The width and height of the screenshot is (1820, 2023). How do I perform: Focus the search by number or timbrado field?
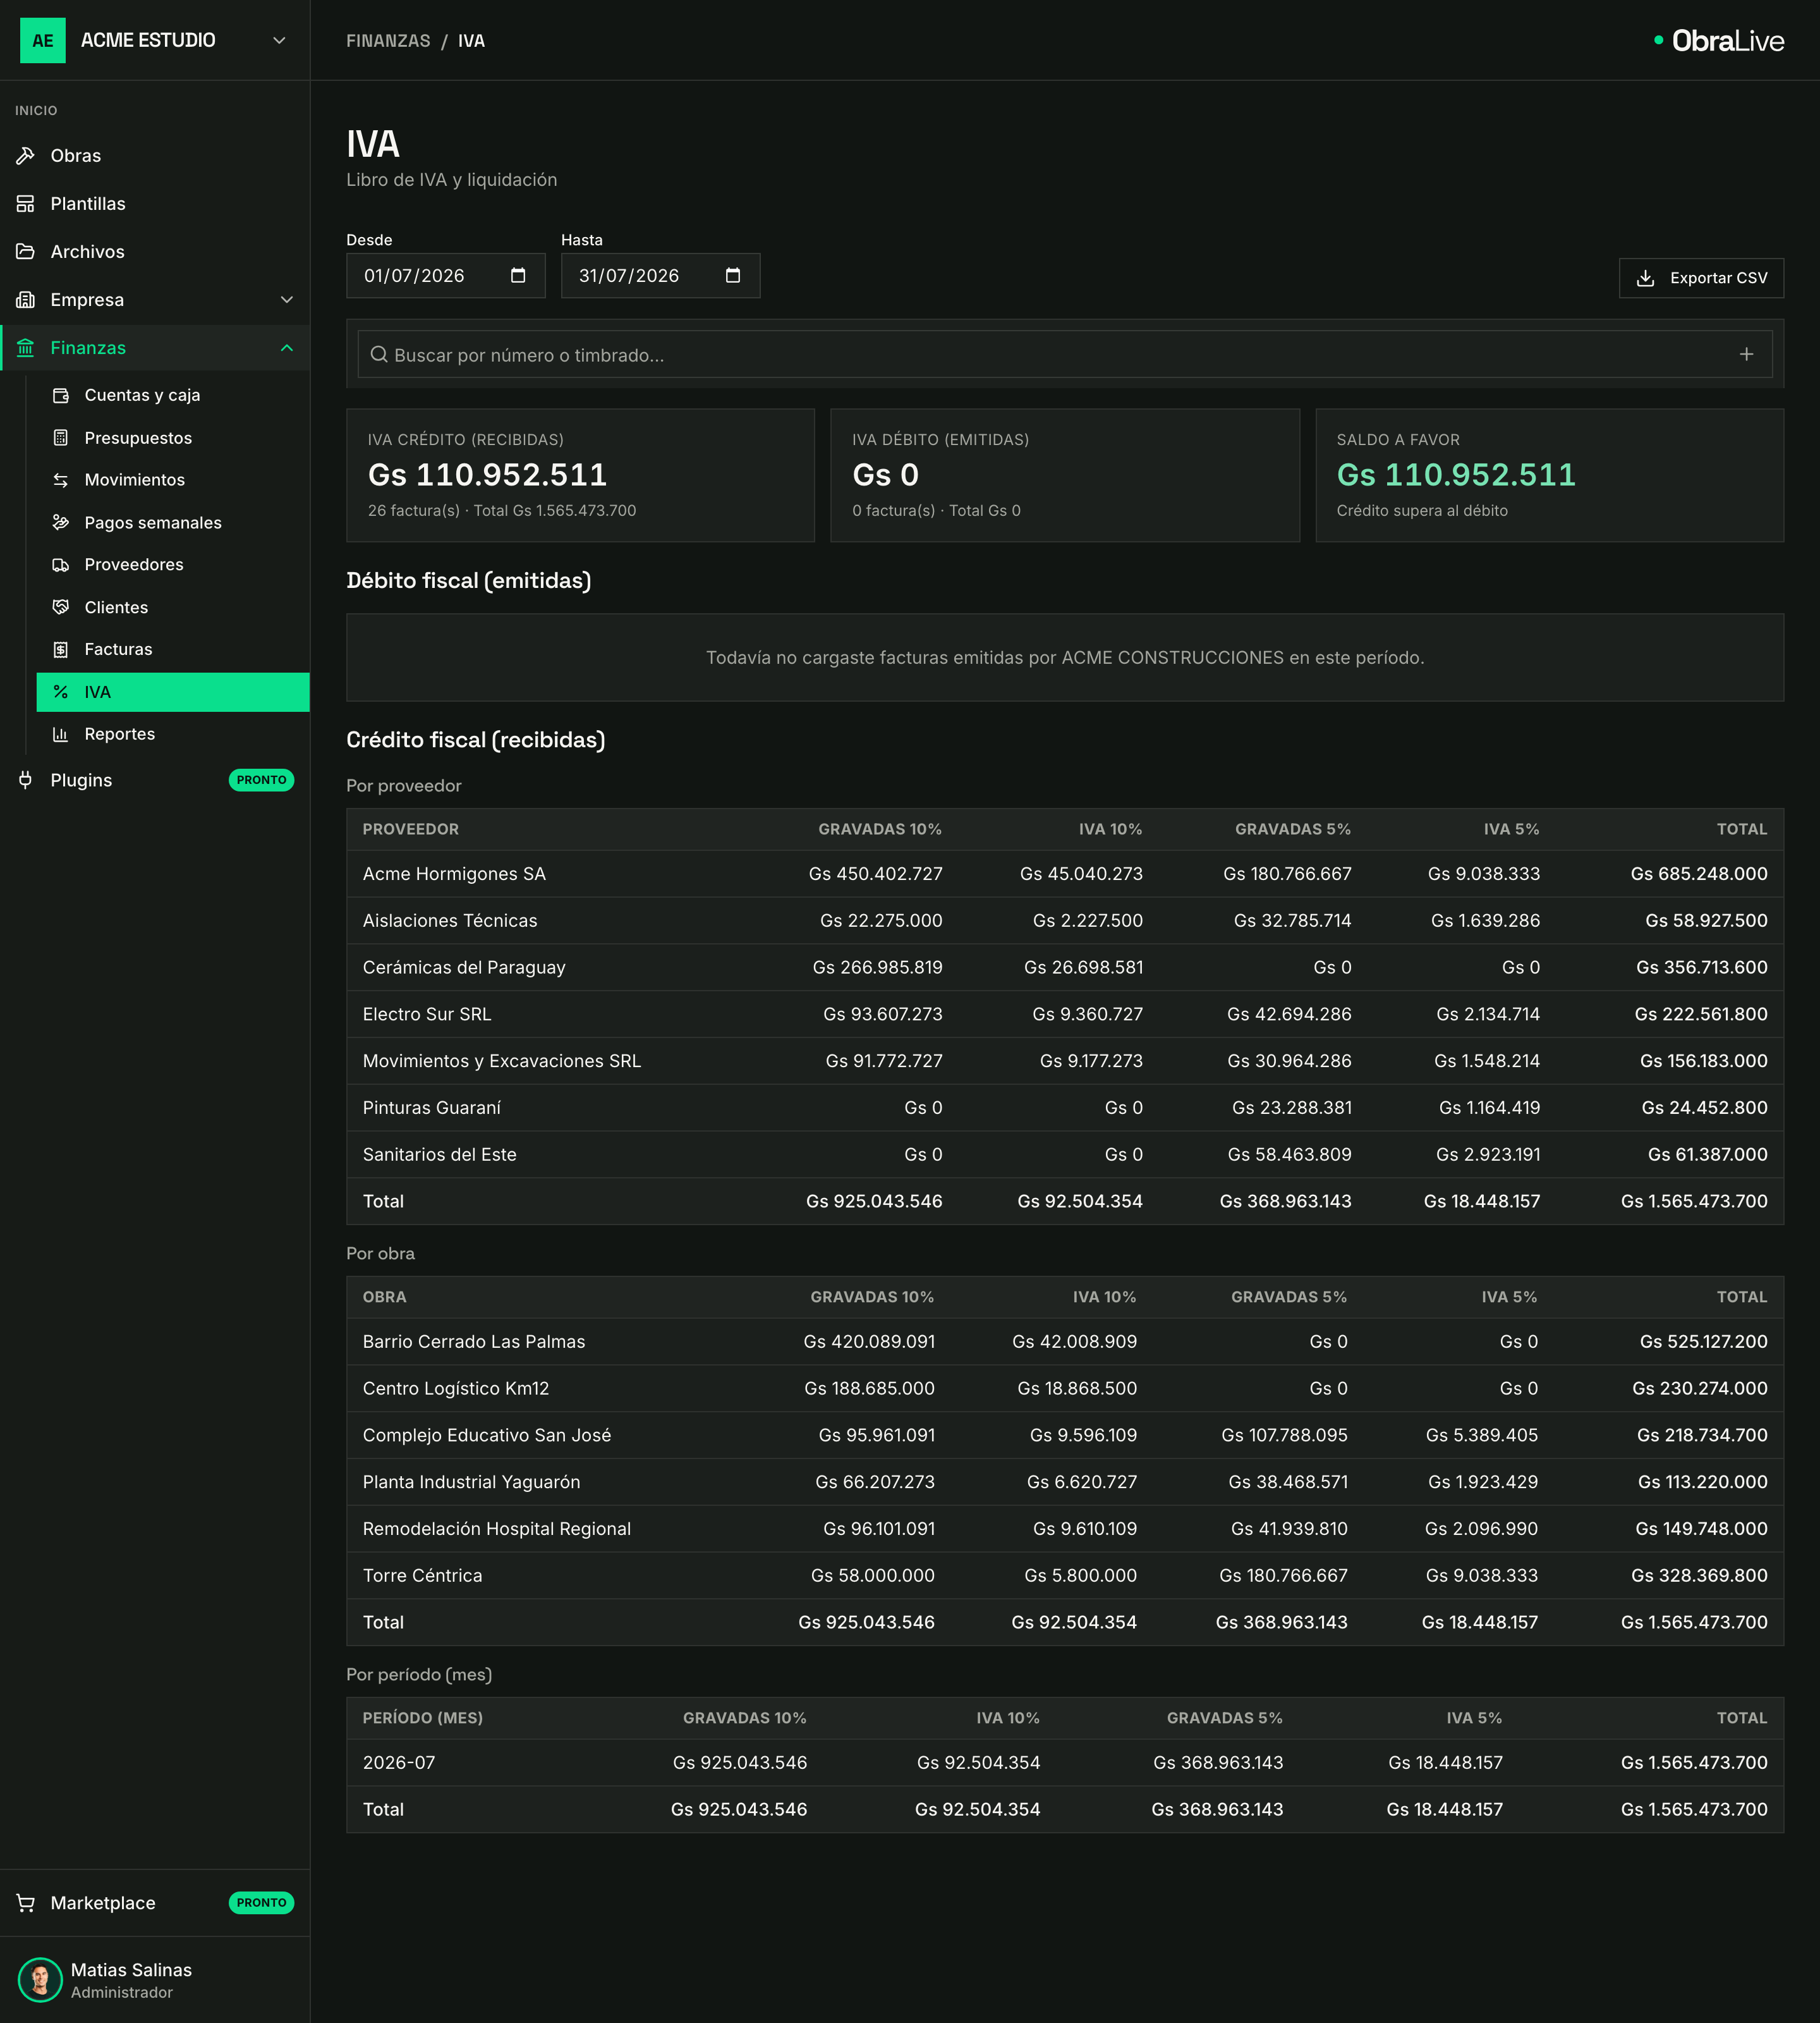point(1065,354)
